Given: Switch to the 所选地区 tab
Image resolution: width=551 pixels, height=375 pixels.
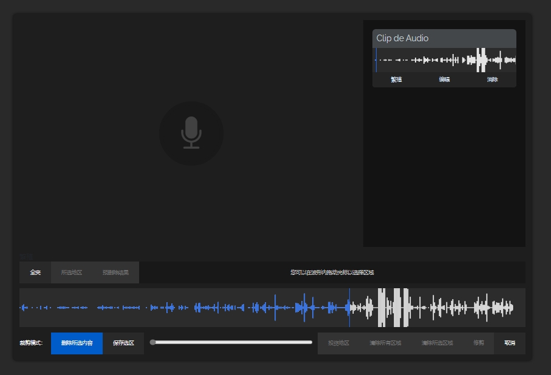Looking at the screenshot, I should click(71, 272).
